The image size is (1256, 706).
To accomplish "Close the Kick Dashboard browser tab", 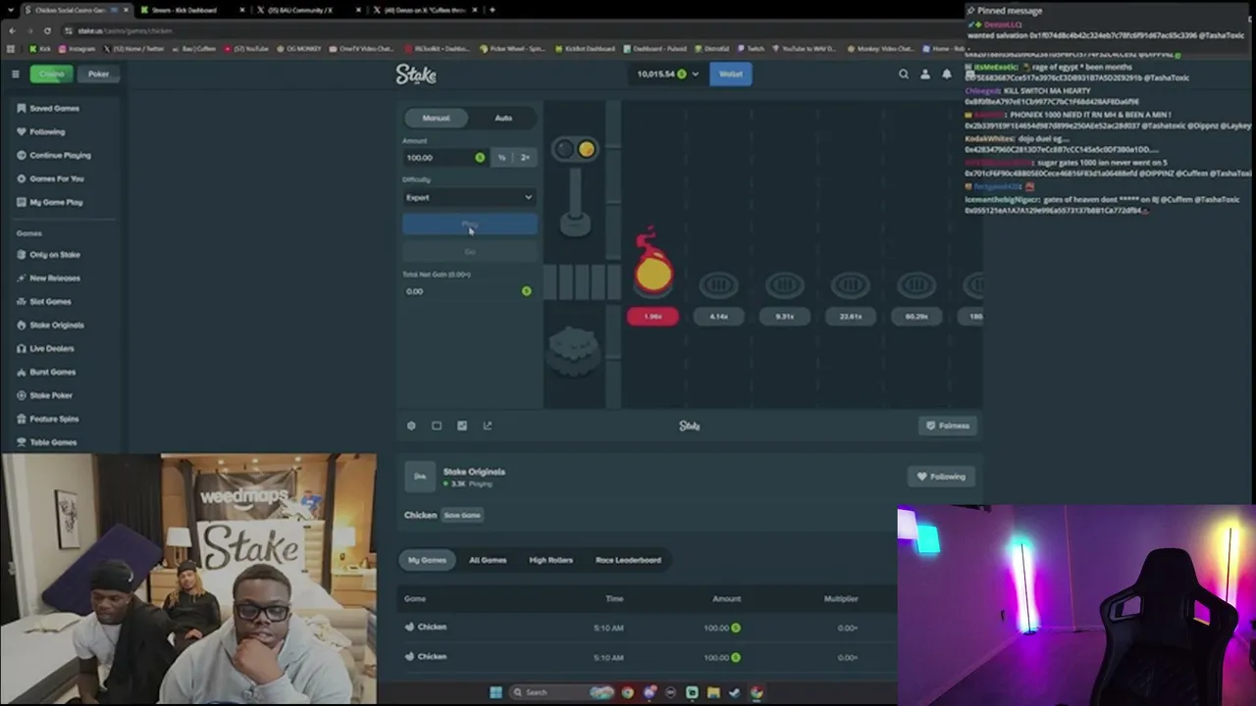I will 240,10.
